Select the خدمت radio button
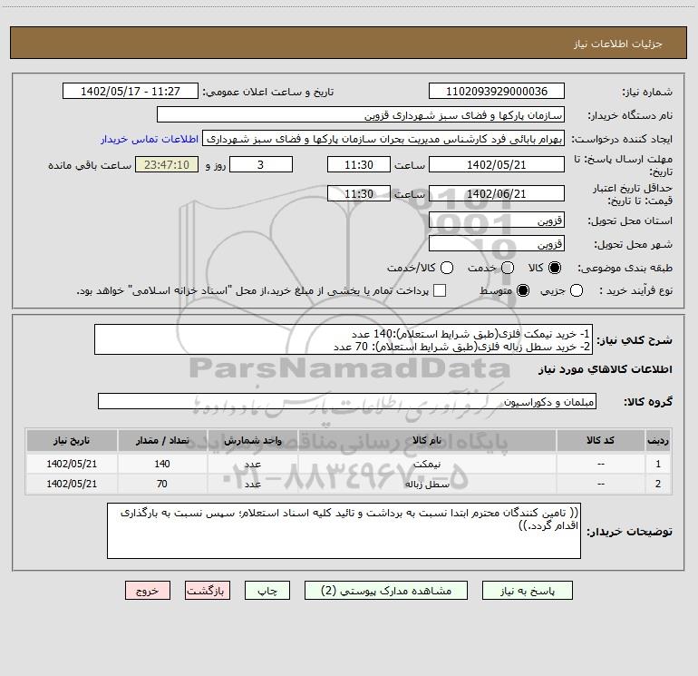Viewport: 698px width, 676px height. tap(508, 268)
